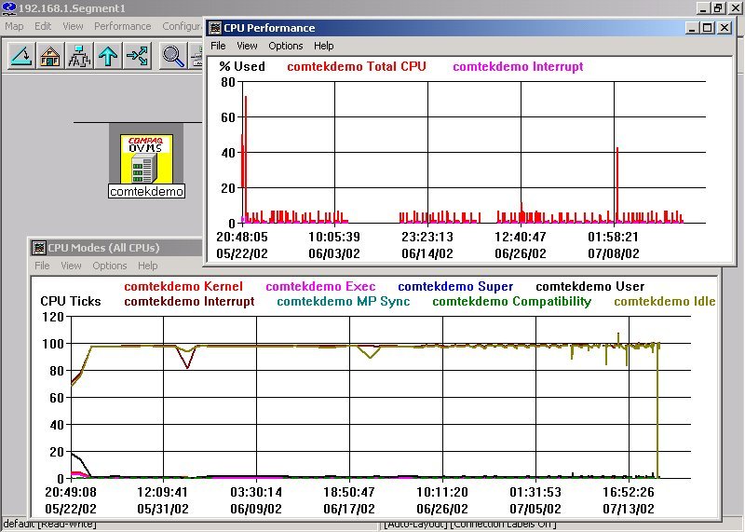Click the network hierarchy tree toolbar icon
Image resolution: width=745 pixels, height=532 pixels.
coord(79,56)
